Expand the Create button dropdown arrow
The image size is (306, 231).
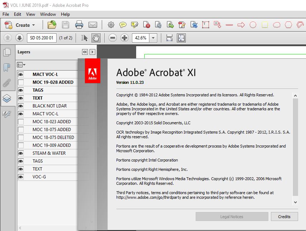click(x=34, y=25)
